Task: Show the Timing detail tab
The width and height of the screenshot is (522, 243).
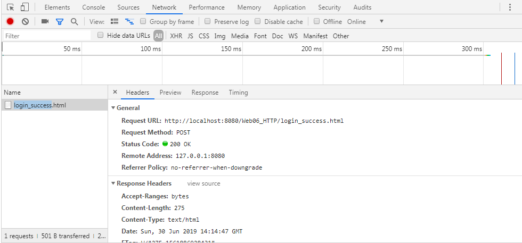Action: [x=239, y=93]
